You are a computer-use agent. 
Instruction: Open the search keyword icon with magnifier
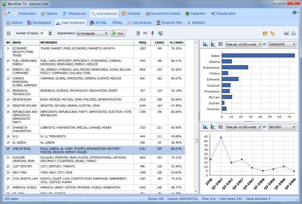pos(160,33)
